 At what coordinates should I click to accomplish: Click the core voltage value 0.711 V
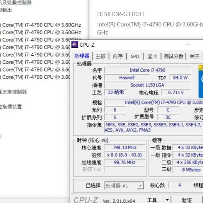point(176,93)
